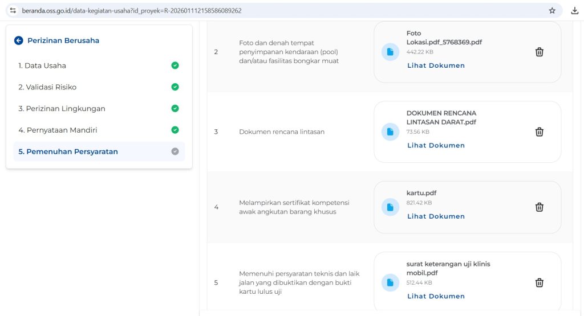The image size is (584, 316).
Task: Click green checkmark next to Data Usaha
Action: point(175,65)
